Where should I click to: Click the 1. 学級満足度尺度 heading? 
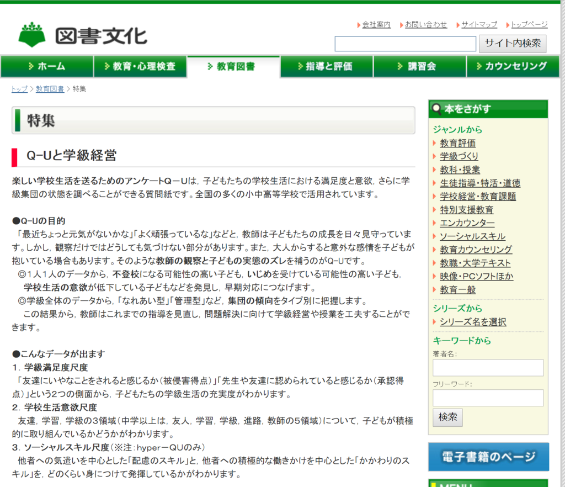[50, 368]
